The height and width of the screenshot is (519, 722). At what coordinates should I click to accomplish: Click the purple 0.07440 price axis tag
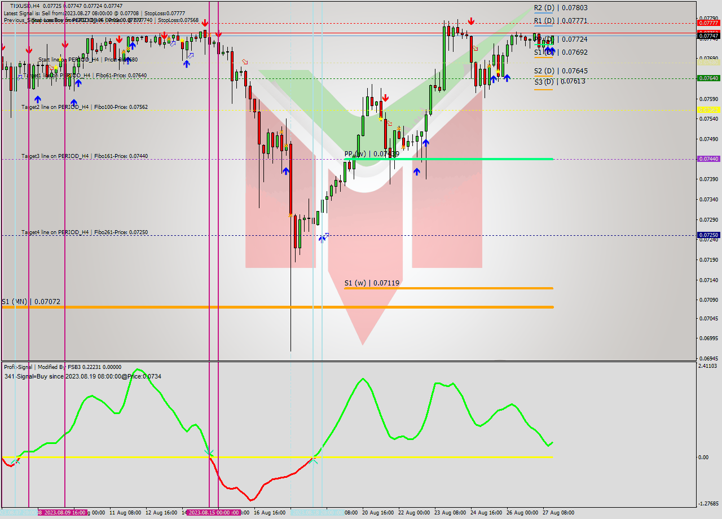click(x=708, y=159)
